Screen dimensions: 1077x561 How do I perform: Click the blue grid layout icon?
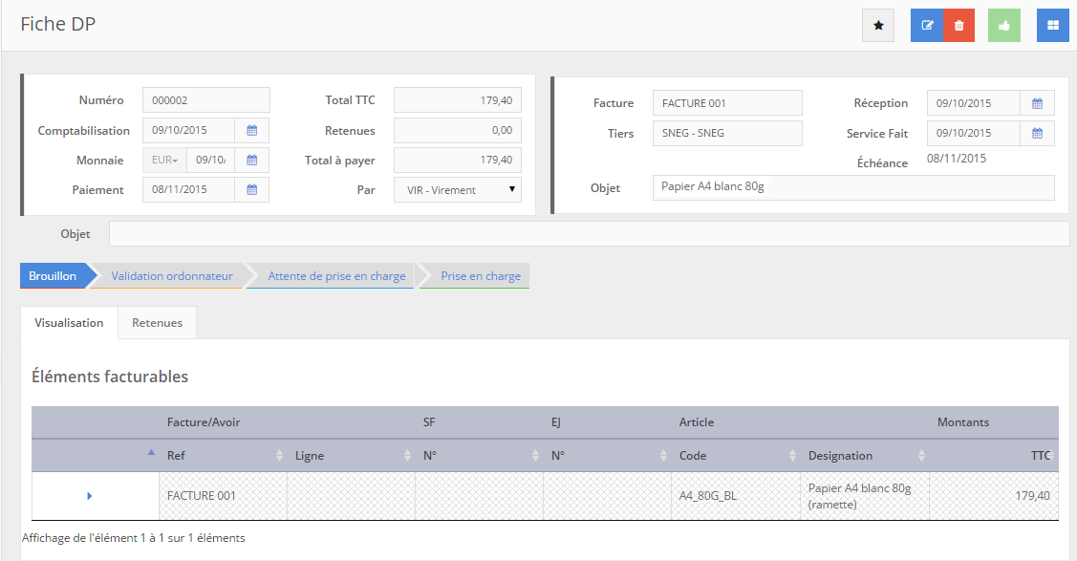point(1052,26)
